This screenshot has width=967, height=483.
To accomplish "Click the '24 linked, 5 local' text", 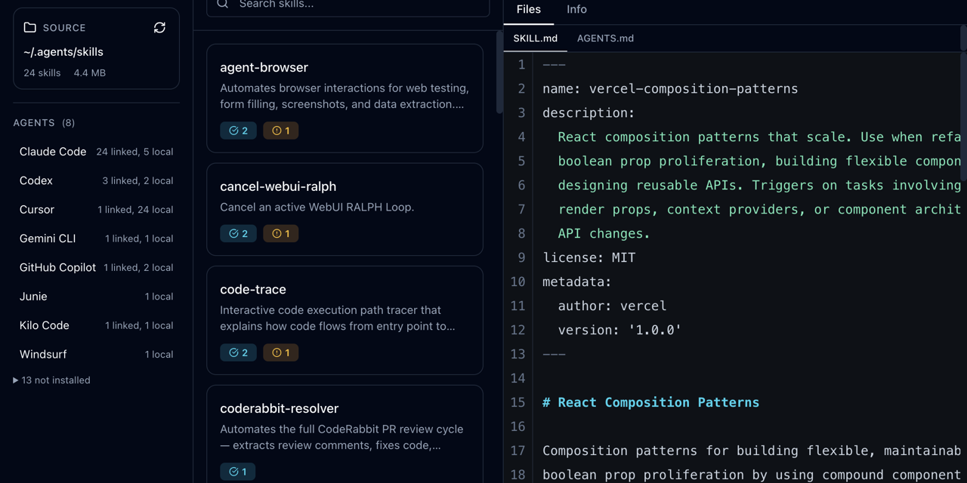I will click(x=134, y=152).
